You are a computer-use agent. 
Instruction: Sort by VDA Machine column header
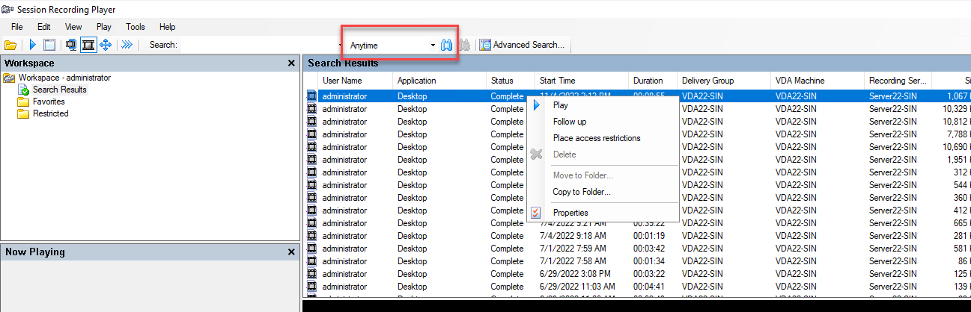[817, 81]
